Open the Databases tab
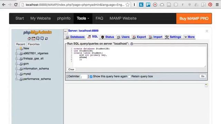The width and height of the screenshot is (221, 124). 75,37
